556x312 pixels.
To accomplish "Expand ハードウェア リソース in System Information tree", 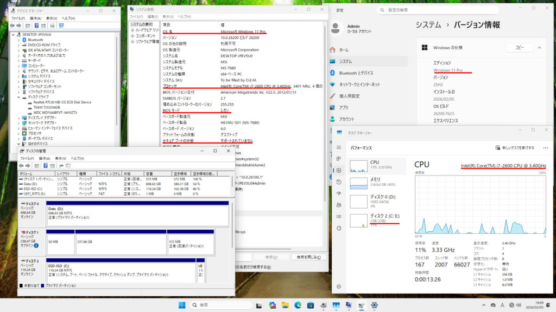I will coord(132,30).
